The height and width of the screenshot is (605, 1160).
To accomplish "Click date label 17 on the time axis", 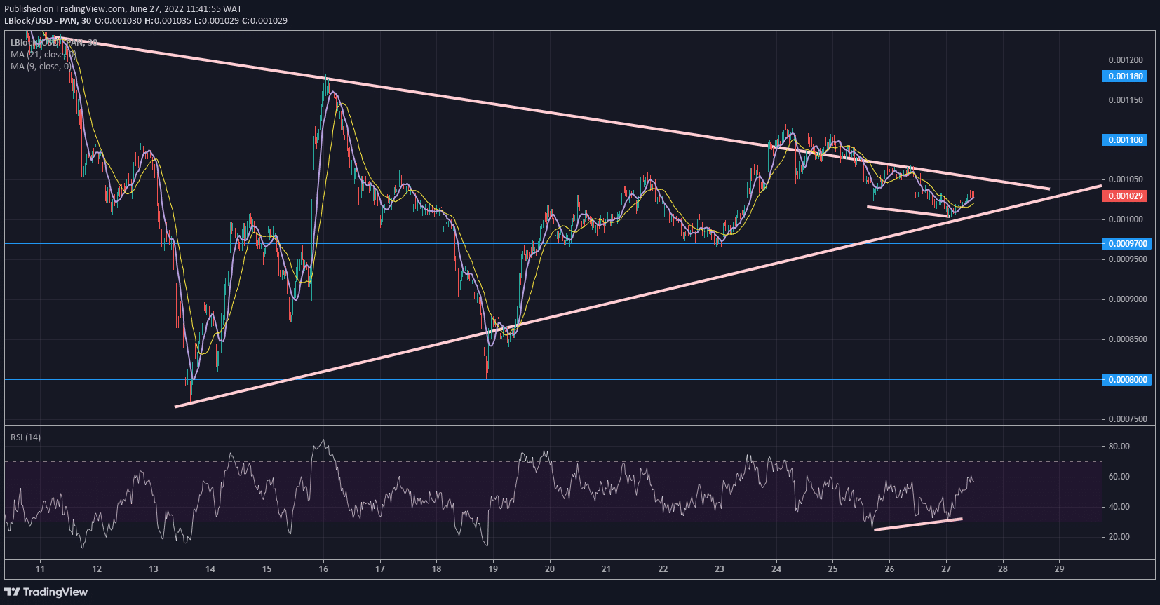I will [380, 569].
